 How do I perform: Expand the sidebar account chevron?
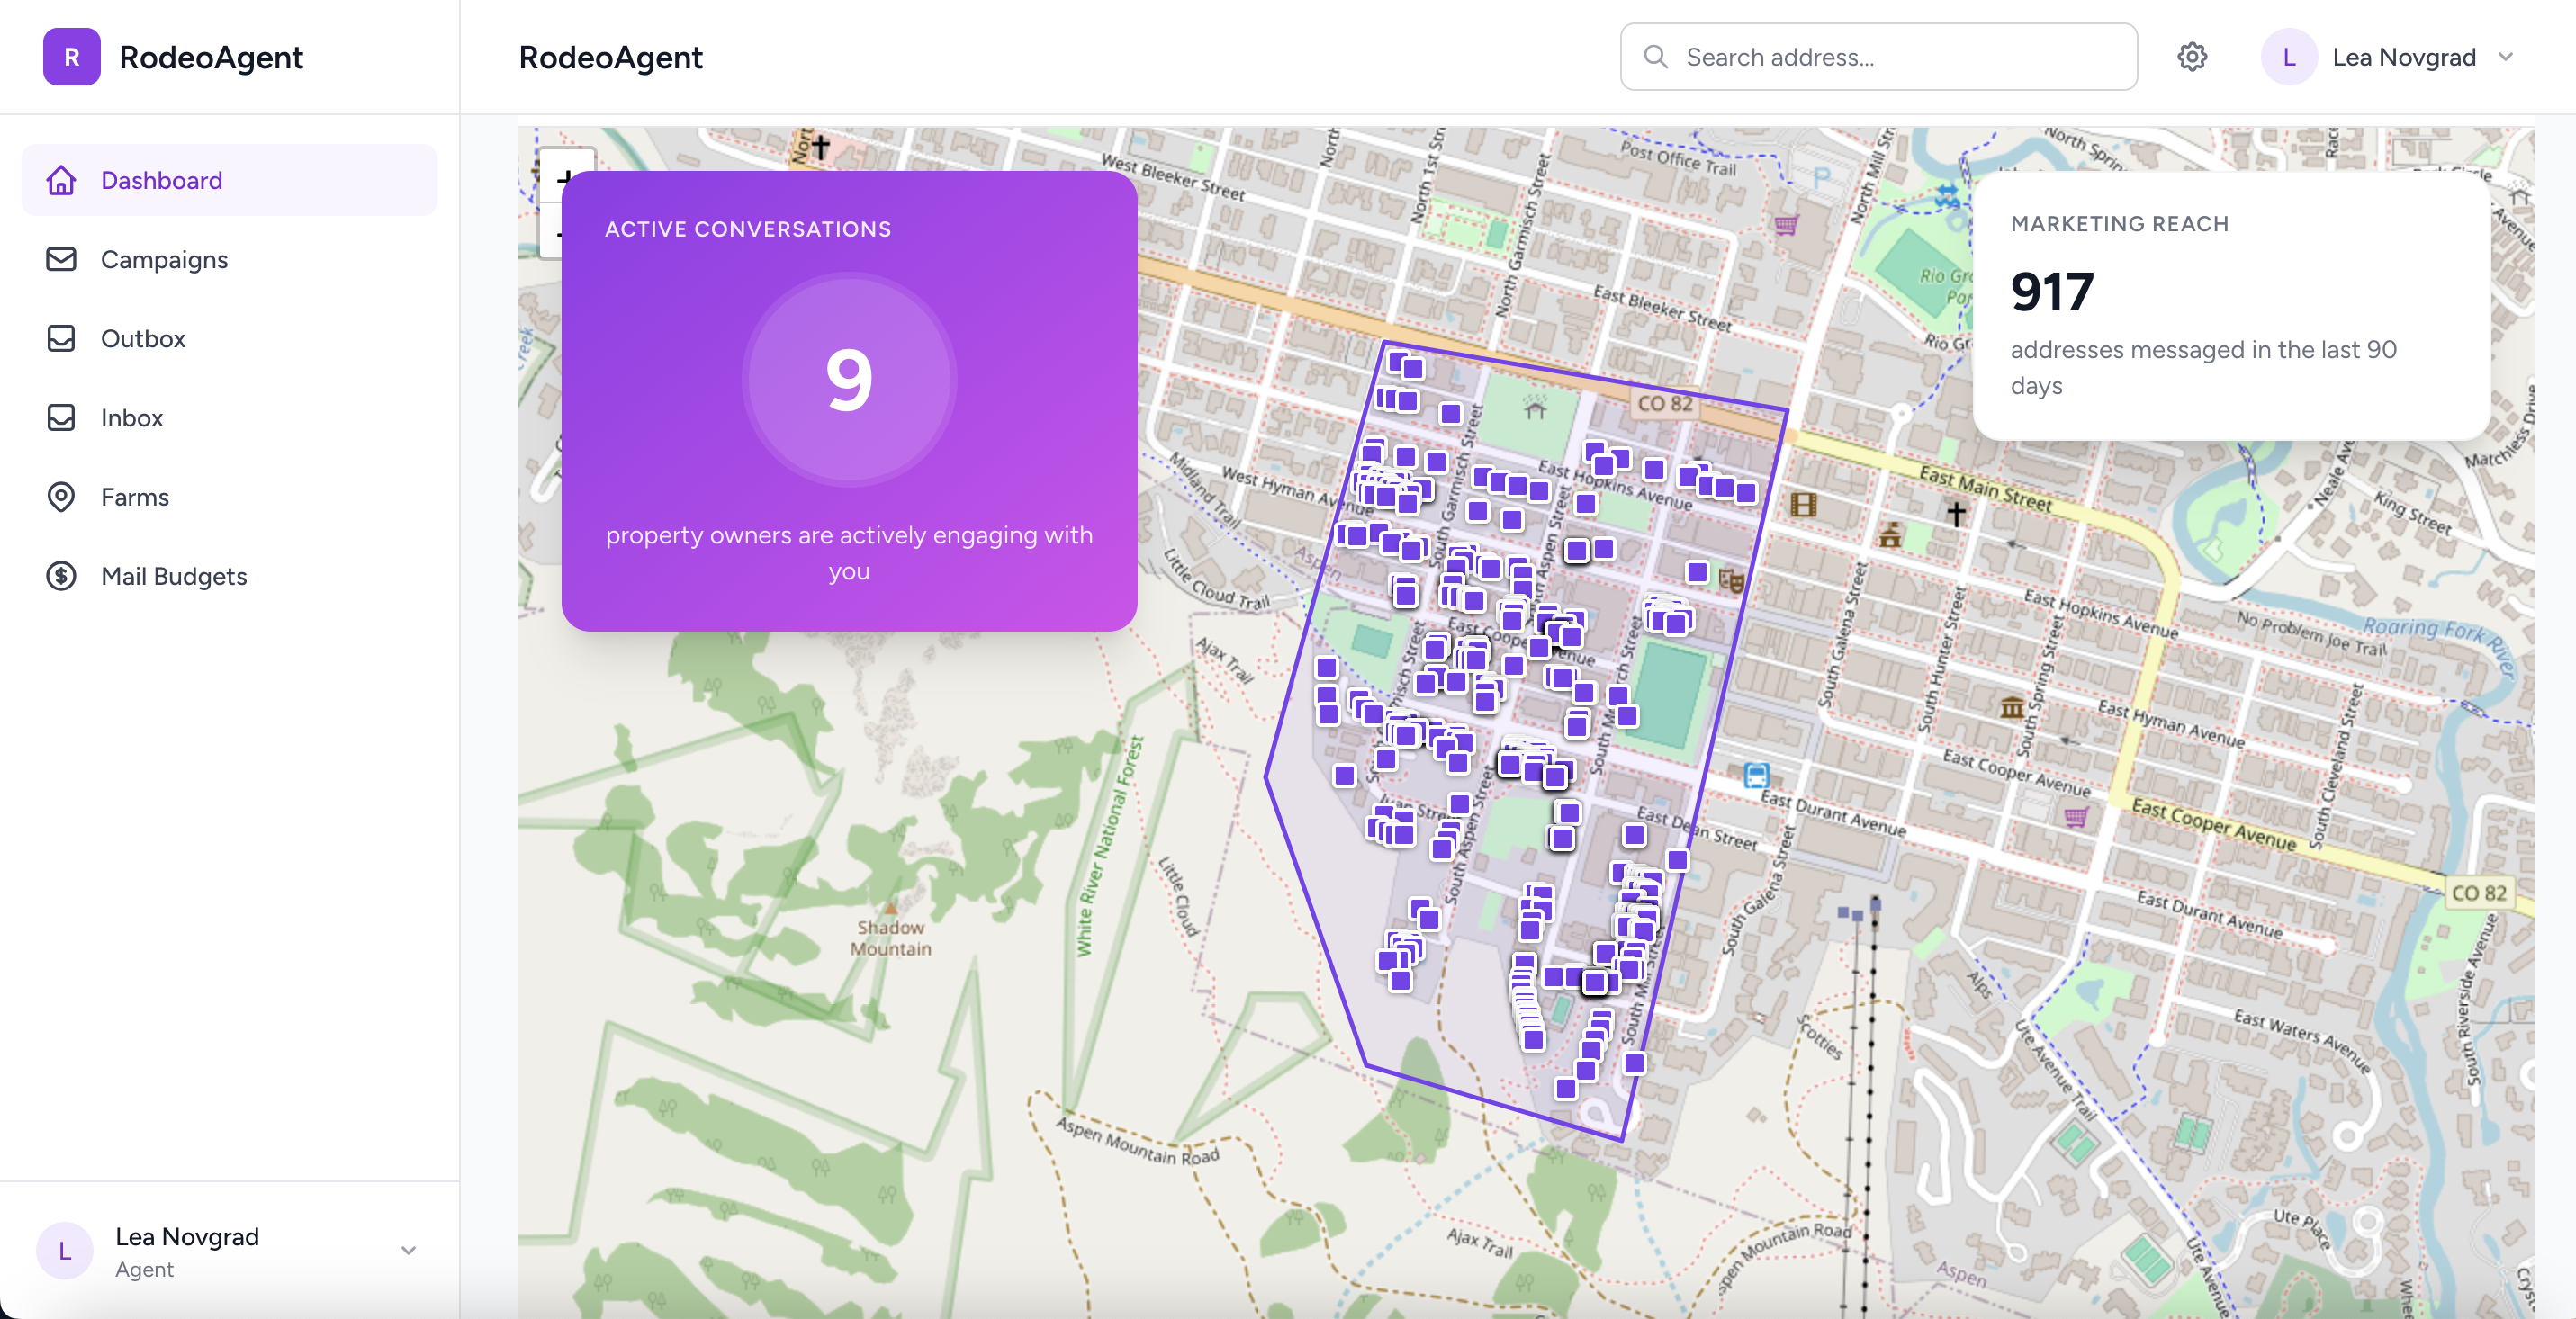click(408, 1250)
